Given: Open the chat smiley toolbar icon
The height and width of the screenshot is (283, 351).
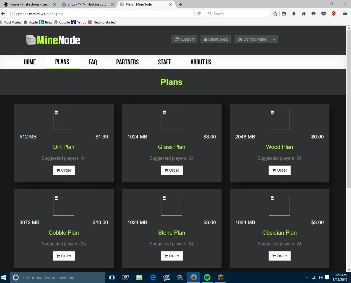Looking at the screenshot, I should point(313,14).
